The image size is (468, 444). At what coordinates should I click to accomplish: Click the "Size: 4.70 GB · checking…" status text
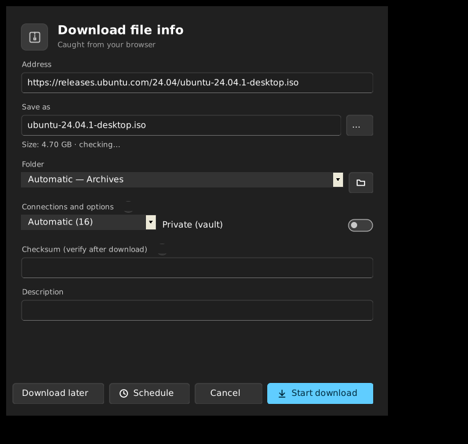point(71,145)
